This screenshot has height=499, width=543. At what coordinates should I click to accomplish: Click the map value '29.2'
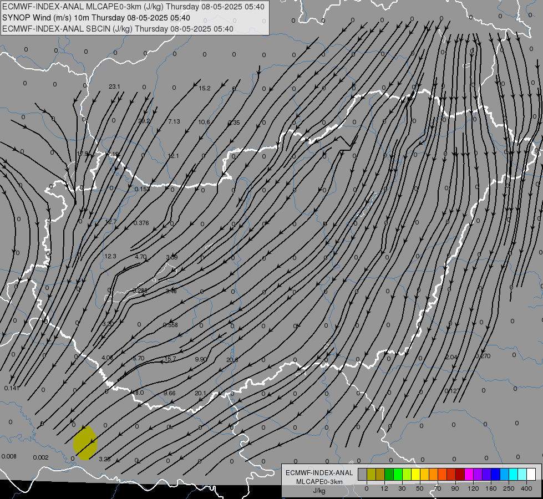click(144, 121)
